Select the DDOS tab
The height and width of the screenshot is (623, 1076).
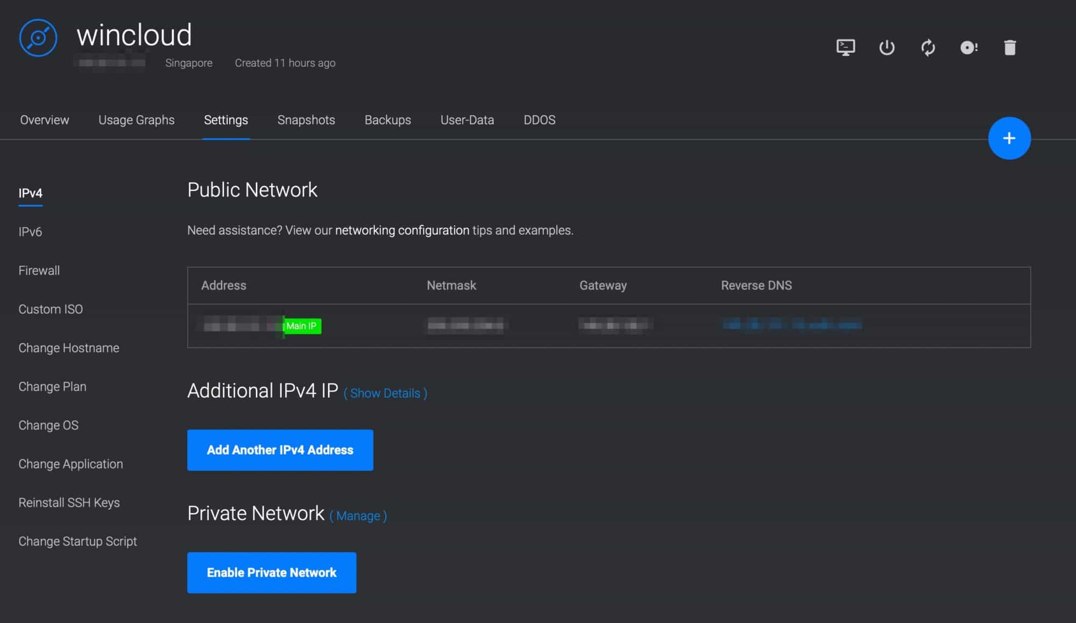540,120
